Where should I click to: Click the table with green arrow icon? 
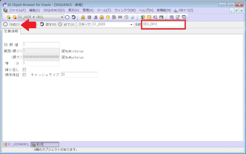161,17
